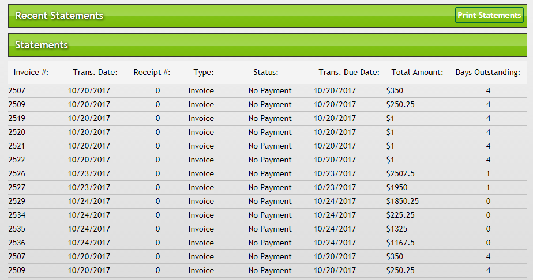533x280 pixels.
Task: Click the $2502.5 total amount cell
Action: point(400,174)
